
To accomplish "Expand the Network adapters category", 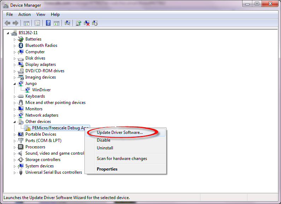I will point(14,116).
